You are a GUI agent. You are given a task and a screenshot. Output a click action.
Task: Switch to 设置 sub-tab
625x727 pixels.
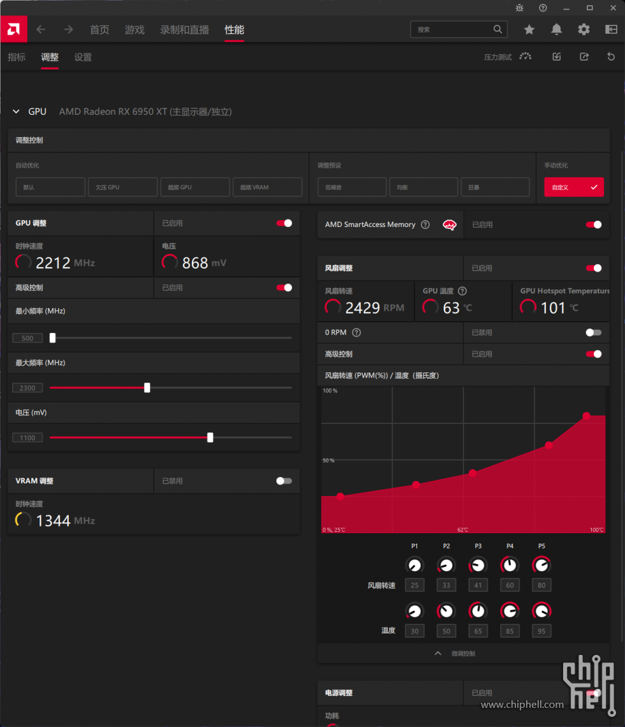click(x=83, y=57)
